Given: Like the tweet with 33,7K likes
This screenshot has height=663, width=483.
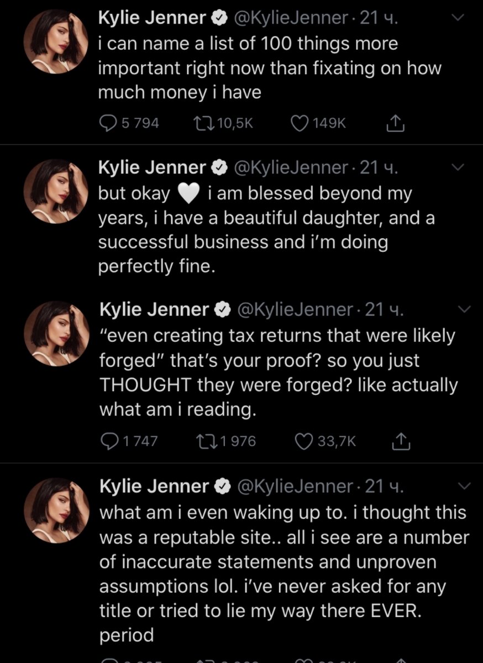Looking at the screenshot, I should 303,441.
